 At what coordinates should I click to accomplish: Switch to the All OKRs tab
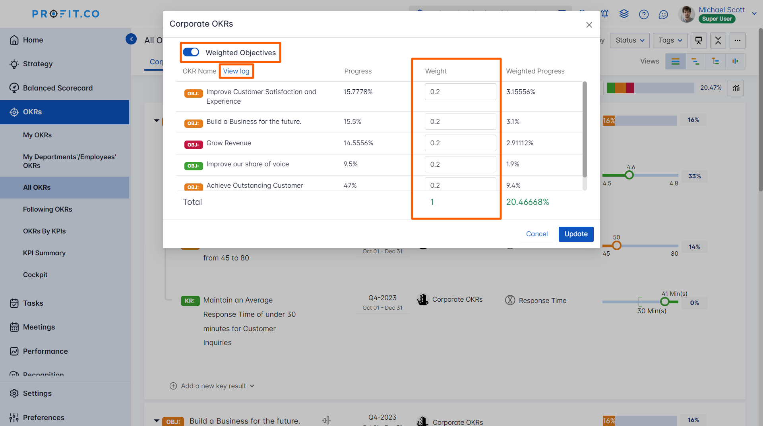(37, 187)
